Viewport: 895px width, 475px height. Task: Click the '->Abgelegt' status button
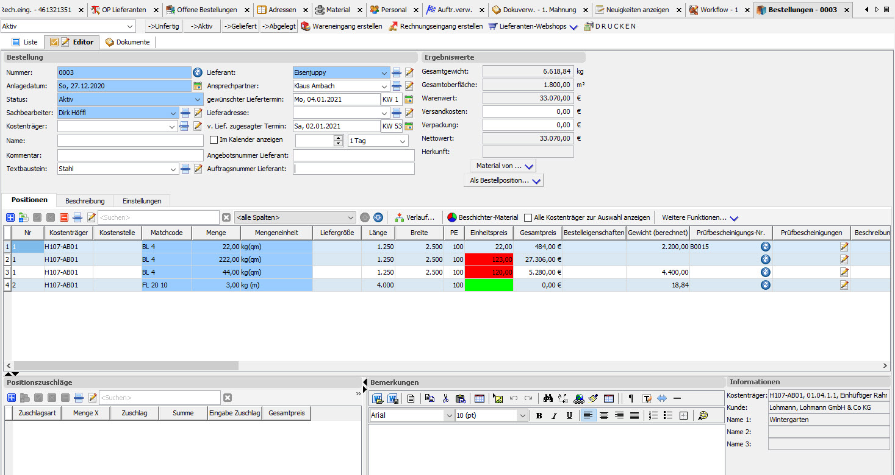pyautogui.click(x=279, y=26)
